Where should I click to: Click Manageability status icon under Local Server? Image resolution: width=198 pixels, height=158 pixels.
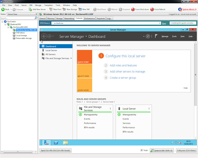point(119,114)
